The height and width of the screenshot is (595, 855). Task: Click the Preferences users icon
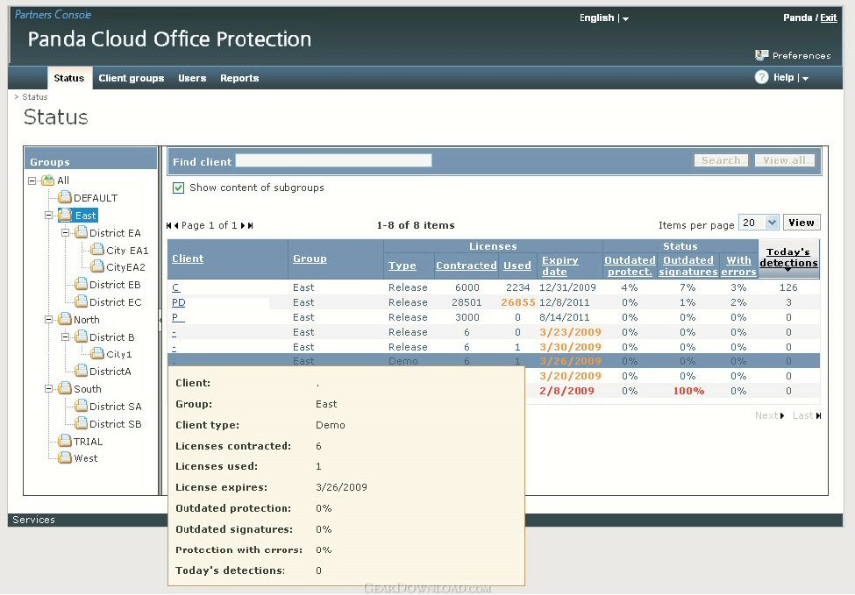[762, 55]
